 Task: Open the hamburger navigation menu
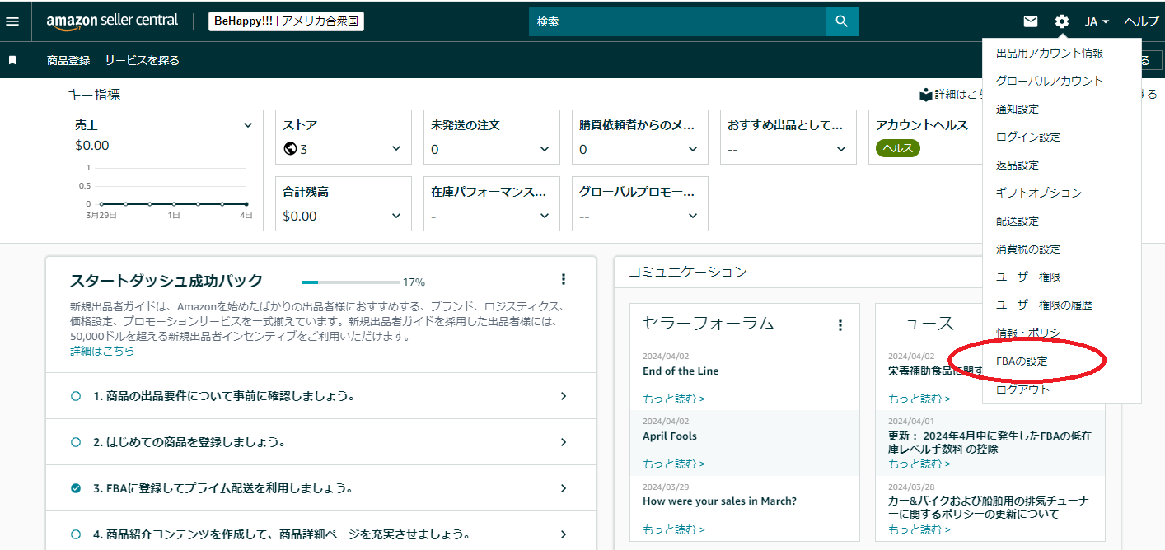12,21
